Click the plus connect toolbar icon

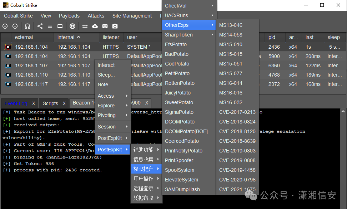(5, 26)
